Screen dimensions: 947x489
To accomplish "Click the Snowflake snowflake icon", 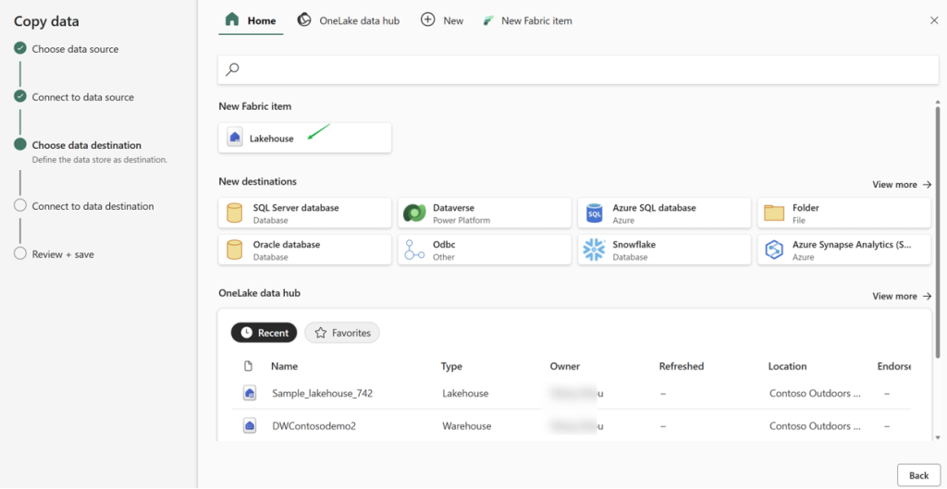I will 595,250.
